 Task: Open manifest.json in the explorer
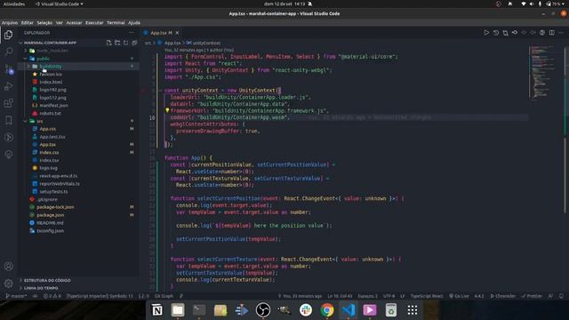(53, 105)
